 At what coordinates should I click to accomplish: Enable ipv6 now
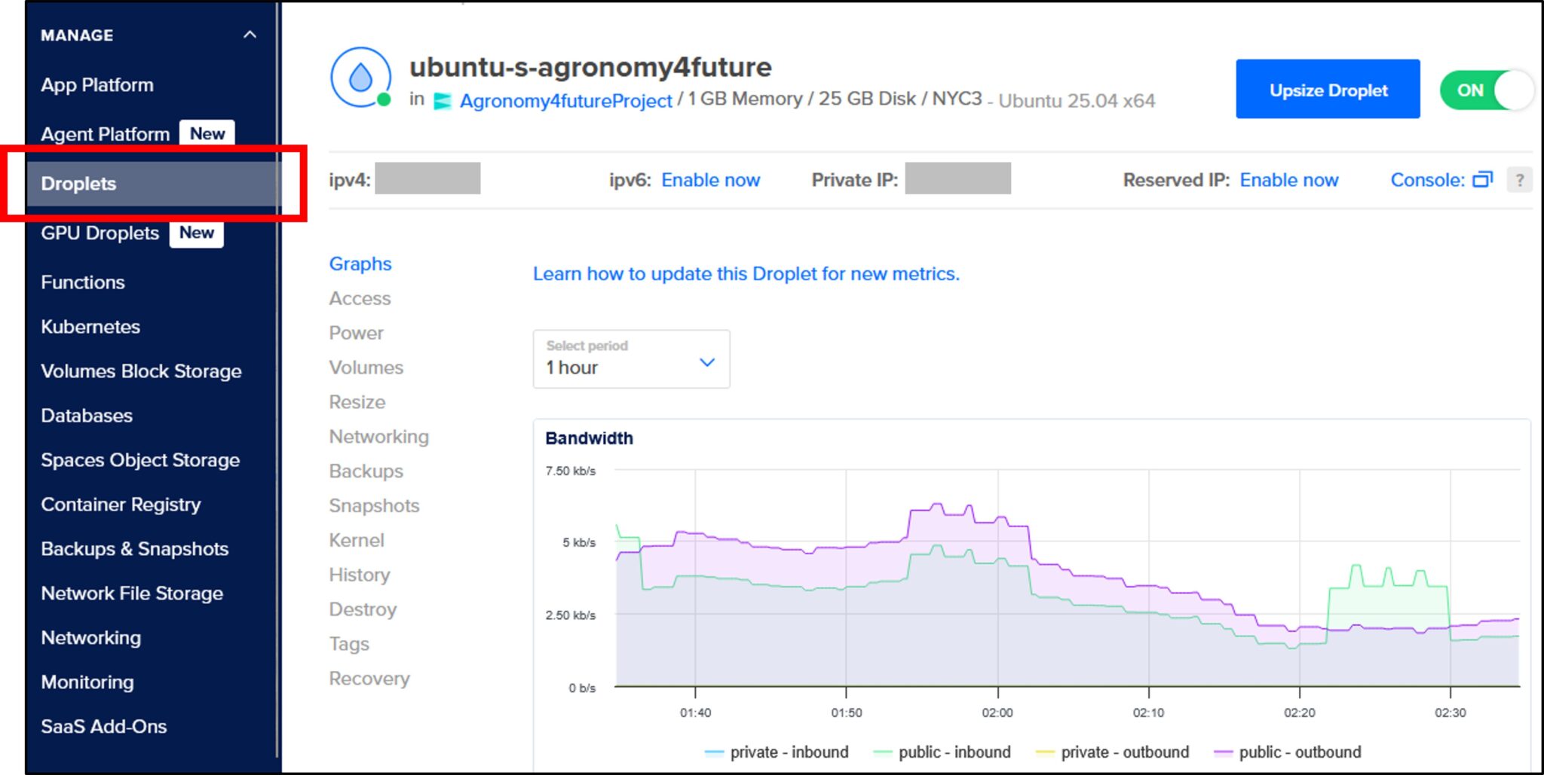click(709, 179)
